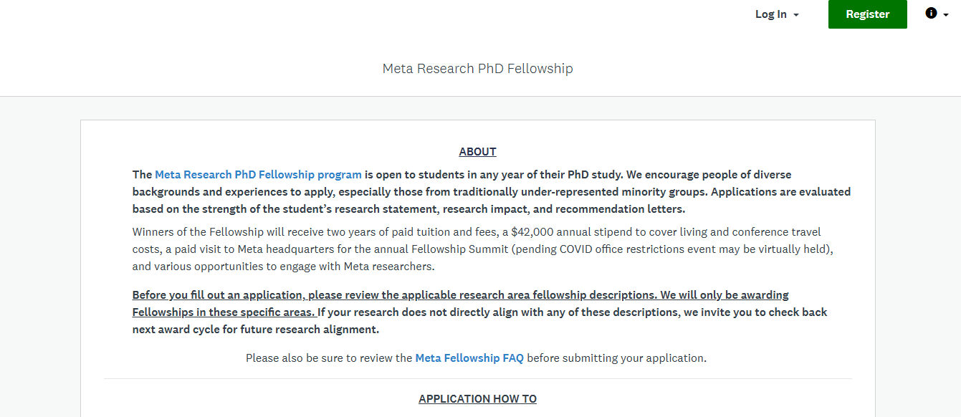The width and height of the screenshot is (961, 417).
Task: Expand the caret next to Log In
Action: pyautogui.click(x=794, y=14)
